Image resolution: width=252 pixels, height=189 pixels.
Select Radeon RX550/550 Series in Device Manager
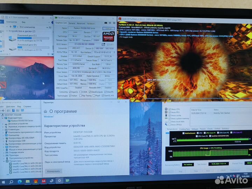tap(22, 120)
